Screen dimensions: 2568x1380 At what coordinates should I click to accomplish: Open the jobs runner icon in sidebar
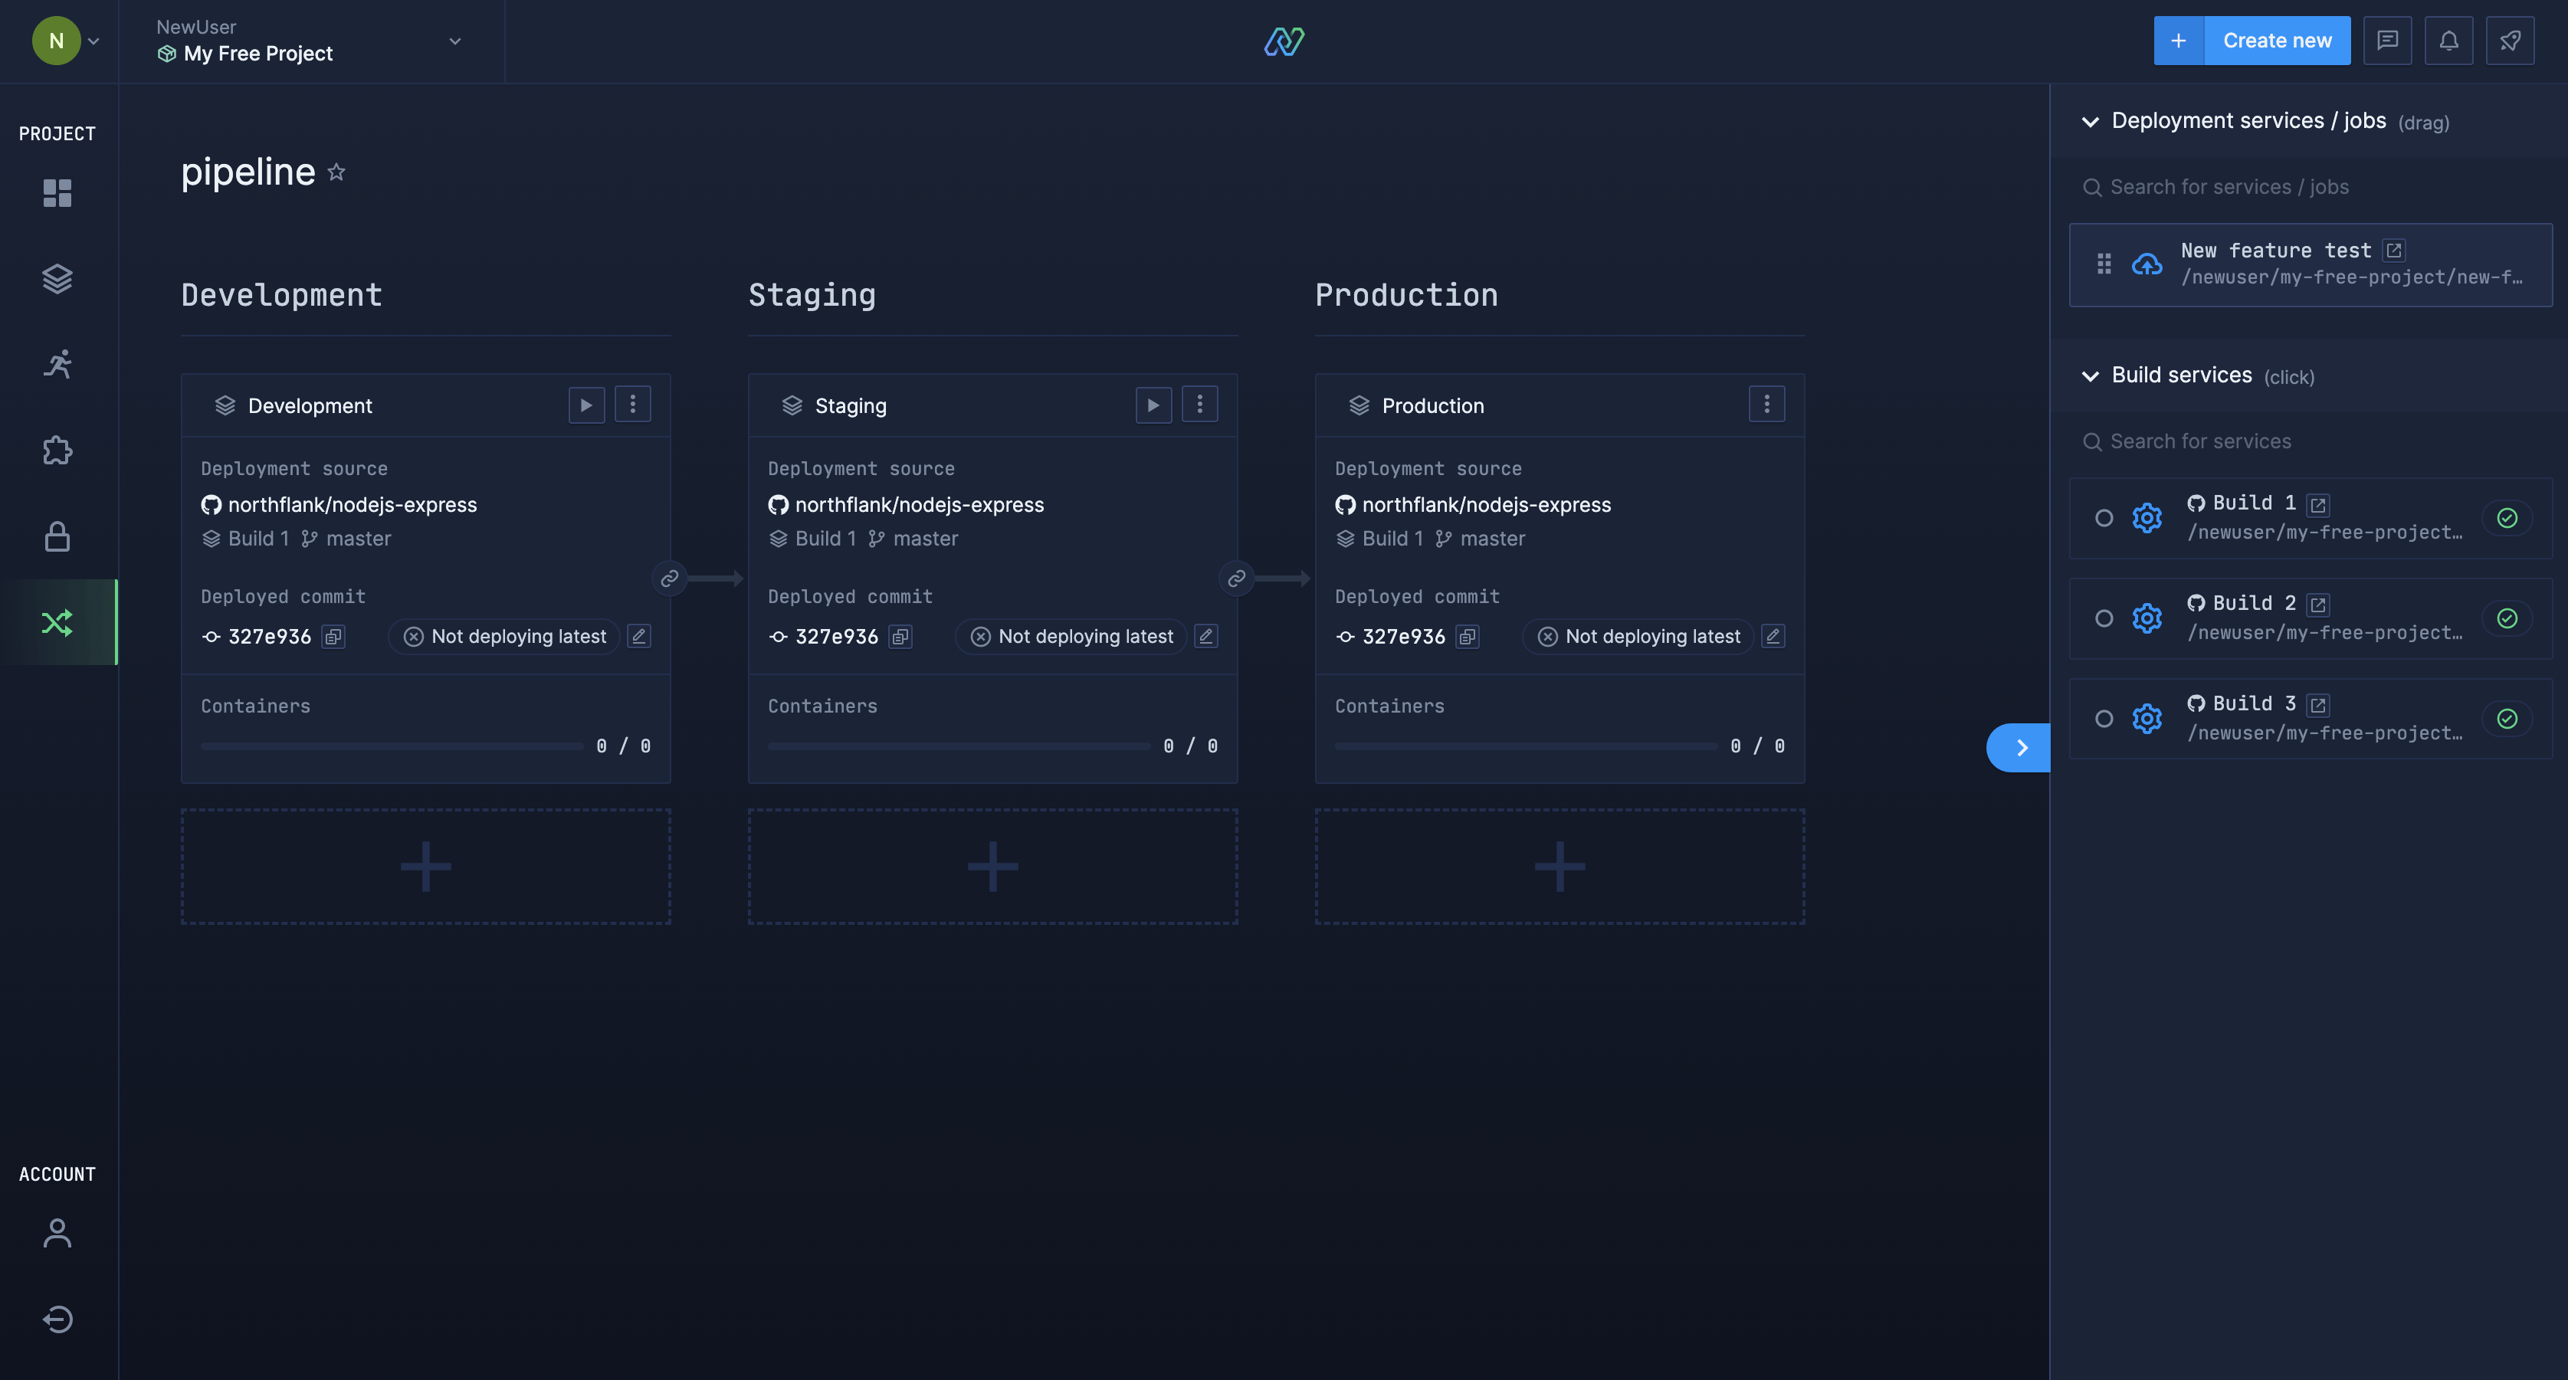[x=57, y=364]
